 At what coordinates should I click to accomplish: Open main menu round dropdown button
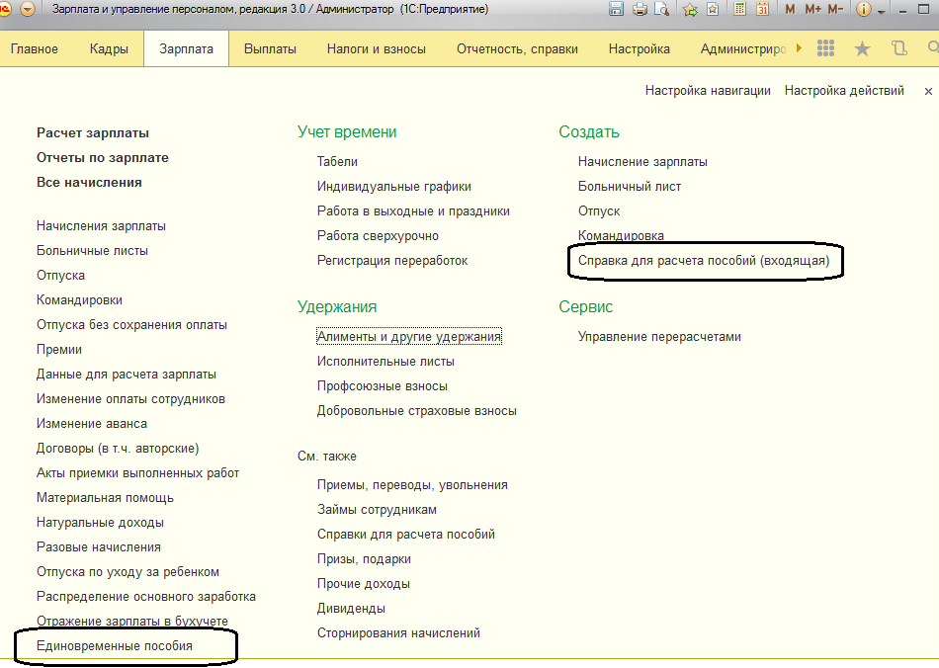point(27,9)
